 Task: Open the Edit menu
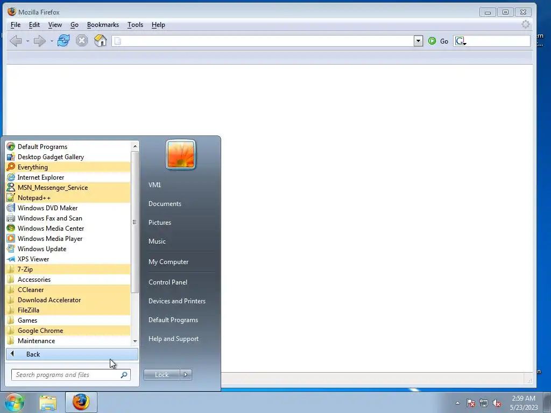(34, 25)
